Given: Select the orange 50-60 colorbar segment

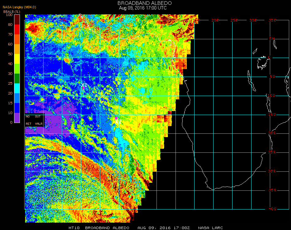Looking at the screenshot, I should (x=17, y=49).
